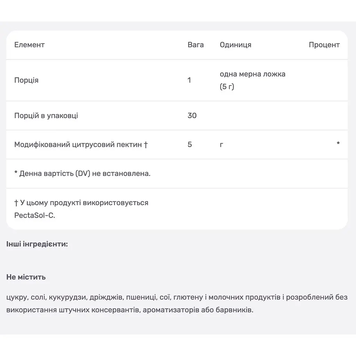Screen dimensions: 356x356
Task: Click the Денна вартість (DV) footnote
Action: tap(82, 173)
